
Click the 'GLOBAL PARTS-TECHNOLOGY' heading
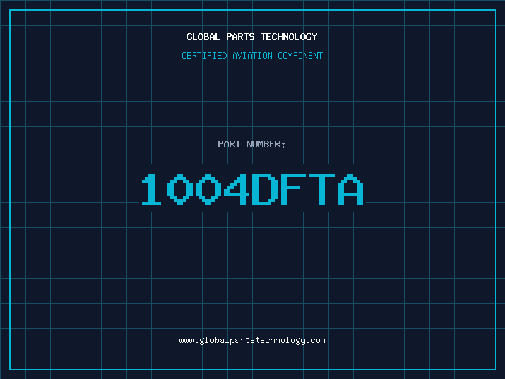point(252,37)
